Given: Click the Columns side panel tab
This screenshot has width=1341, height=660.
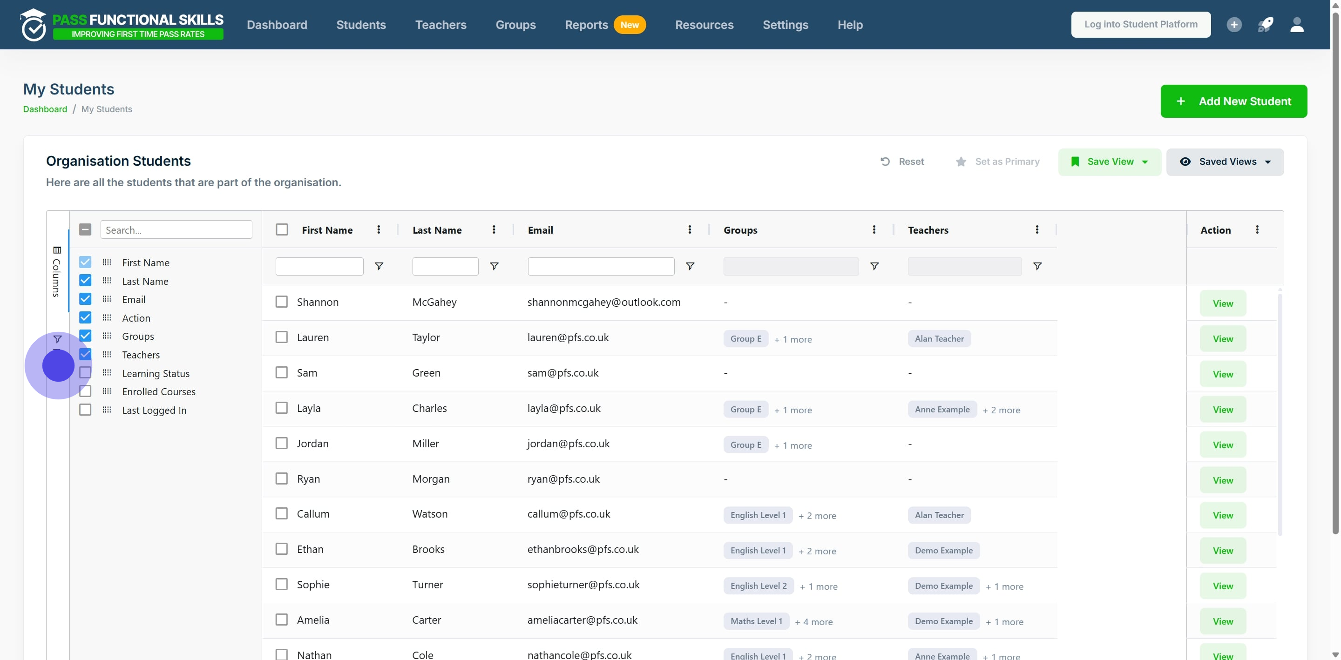Looking at the screenshot, I should [x=57, y=271].
